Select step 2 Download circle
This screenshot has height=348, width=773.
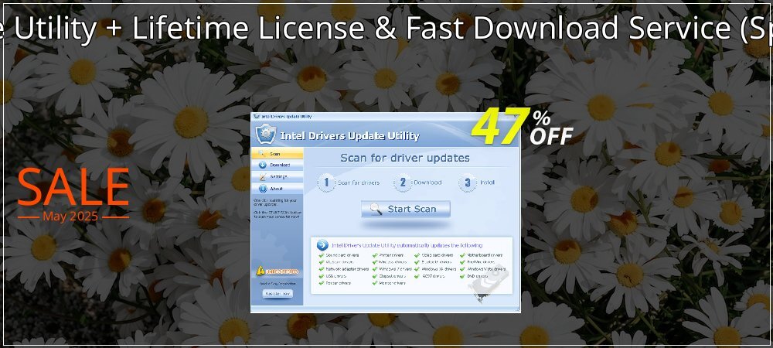point(402,183)
